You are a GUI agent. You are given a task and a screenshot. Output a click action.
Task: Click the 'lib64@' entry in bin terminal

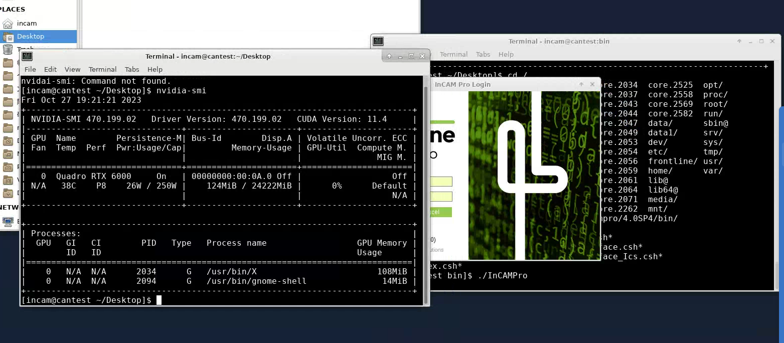click(663, 190)
